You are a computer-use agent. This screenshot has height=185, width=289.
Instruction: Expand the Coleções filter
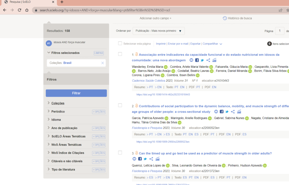click(58, 103)
